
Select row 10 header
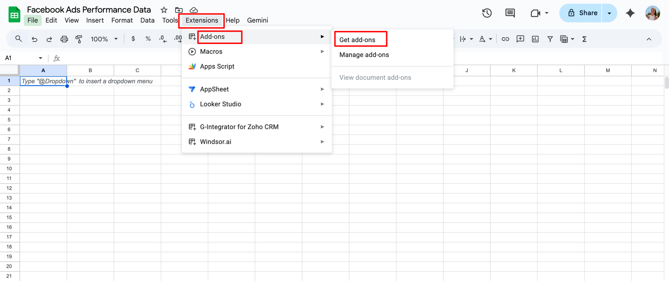coord(9,169)
